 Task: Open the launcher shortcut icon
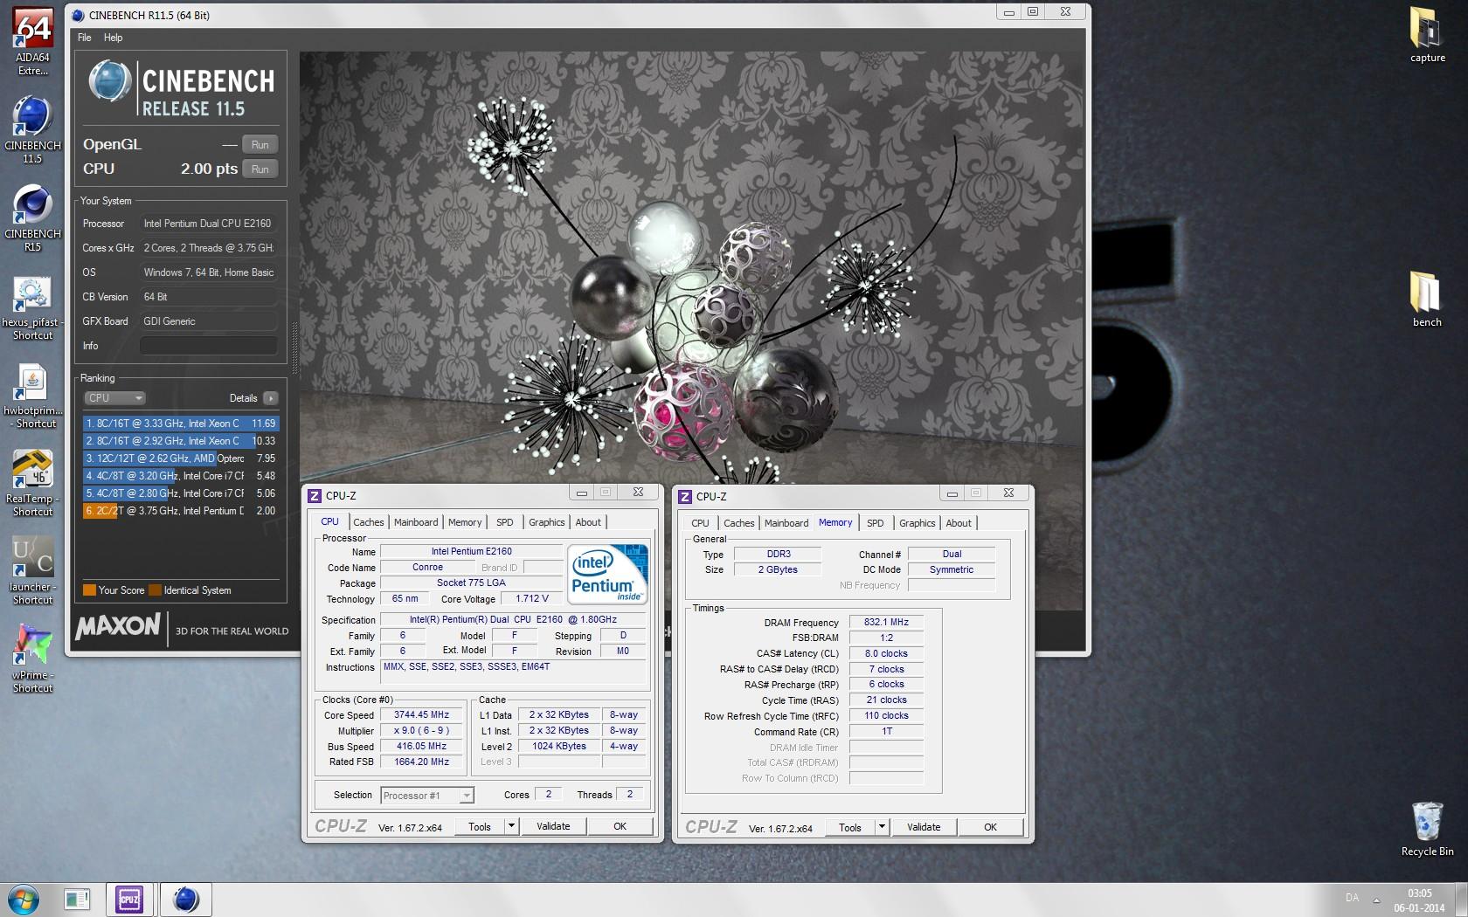(x=32, y=571)
